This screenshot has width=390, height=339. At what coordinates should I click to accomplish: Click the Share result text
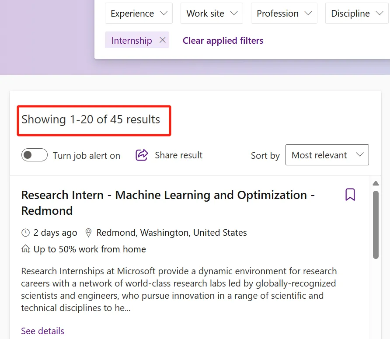click(178, 155)
